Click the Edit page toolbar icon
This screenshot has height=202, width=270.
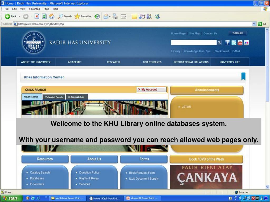pos(123,17)
